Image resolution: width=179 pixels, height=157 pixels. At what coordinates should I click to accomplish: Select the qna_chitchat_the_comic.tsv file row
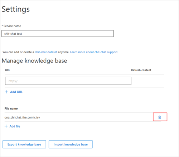83,117
